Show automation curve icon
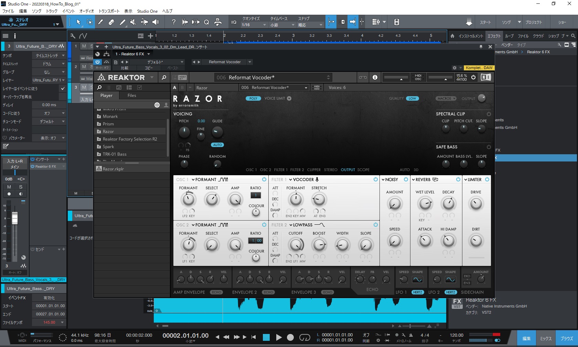Image resolution: width=578 pixels, height=347 pixels. (x=83, y=36)
